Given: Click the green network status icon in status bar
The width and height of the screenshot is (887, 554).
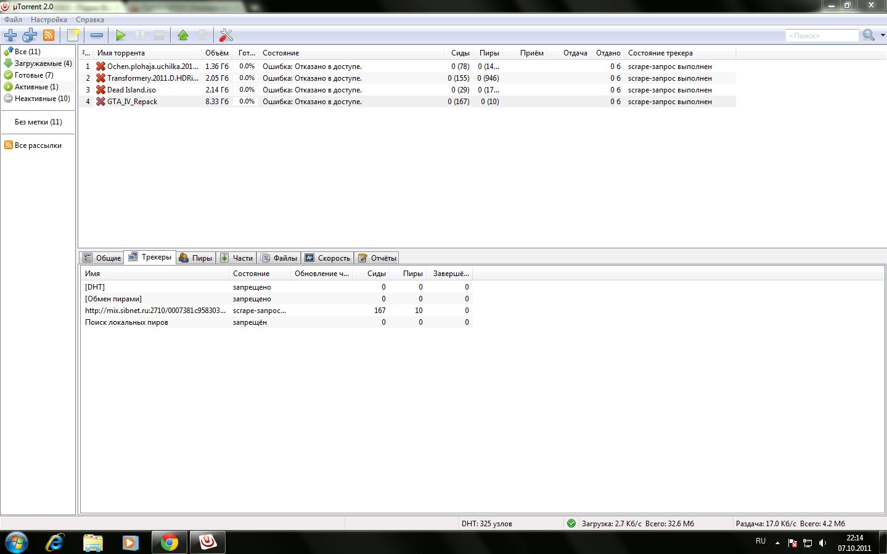Looking at the screenshot, I should pyautogui.click(x=571, y=523).
